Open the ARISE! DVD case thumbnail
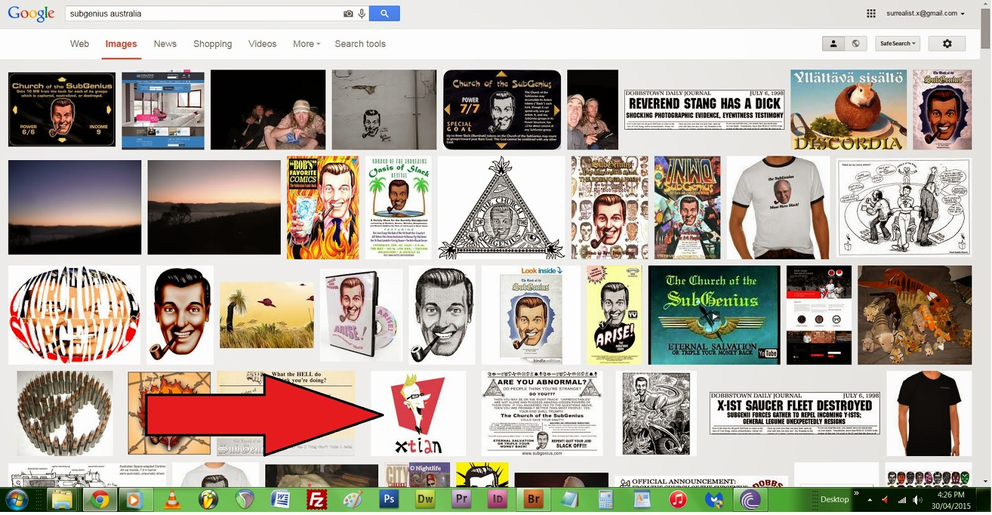The image size is (992, 515). tap(361, 315)
